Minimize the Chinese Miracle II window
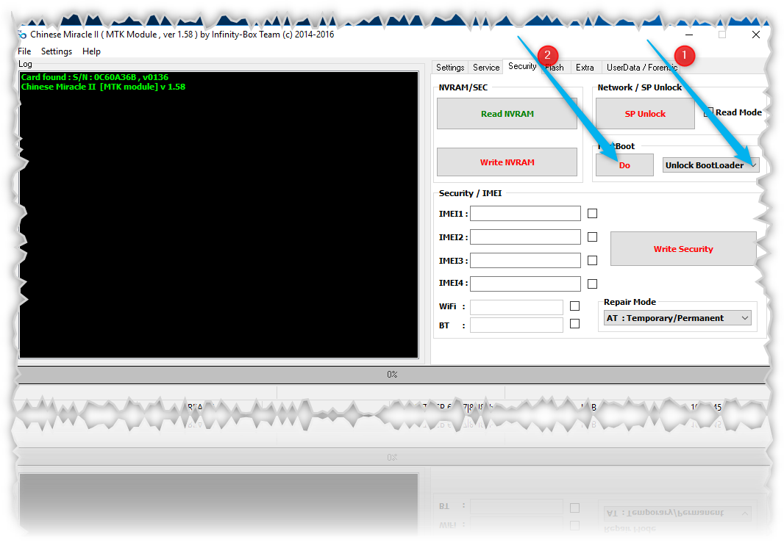 click(689, 35)
